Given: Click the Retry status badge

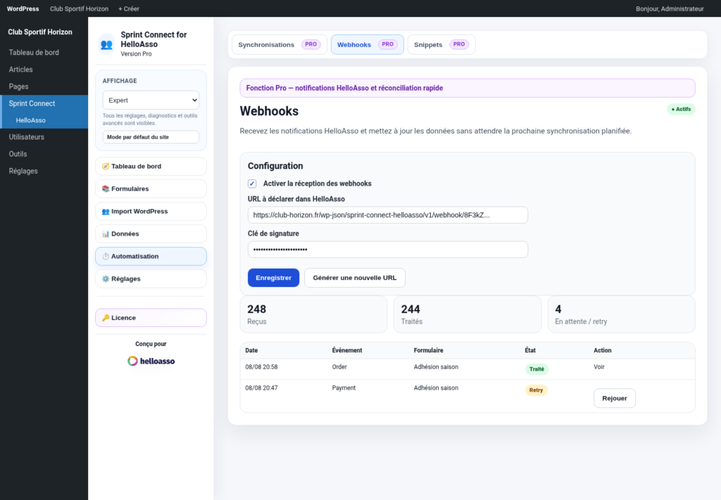Looking at the screenshot, I should [x=536, y=390].
